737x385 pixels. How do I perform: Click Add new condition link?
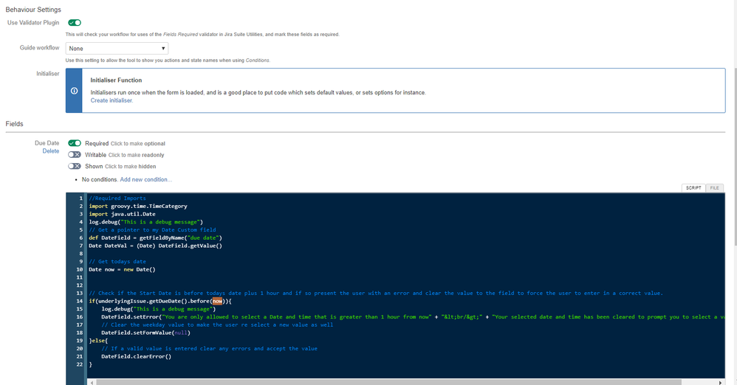tap(145, 179)
